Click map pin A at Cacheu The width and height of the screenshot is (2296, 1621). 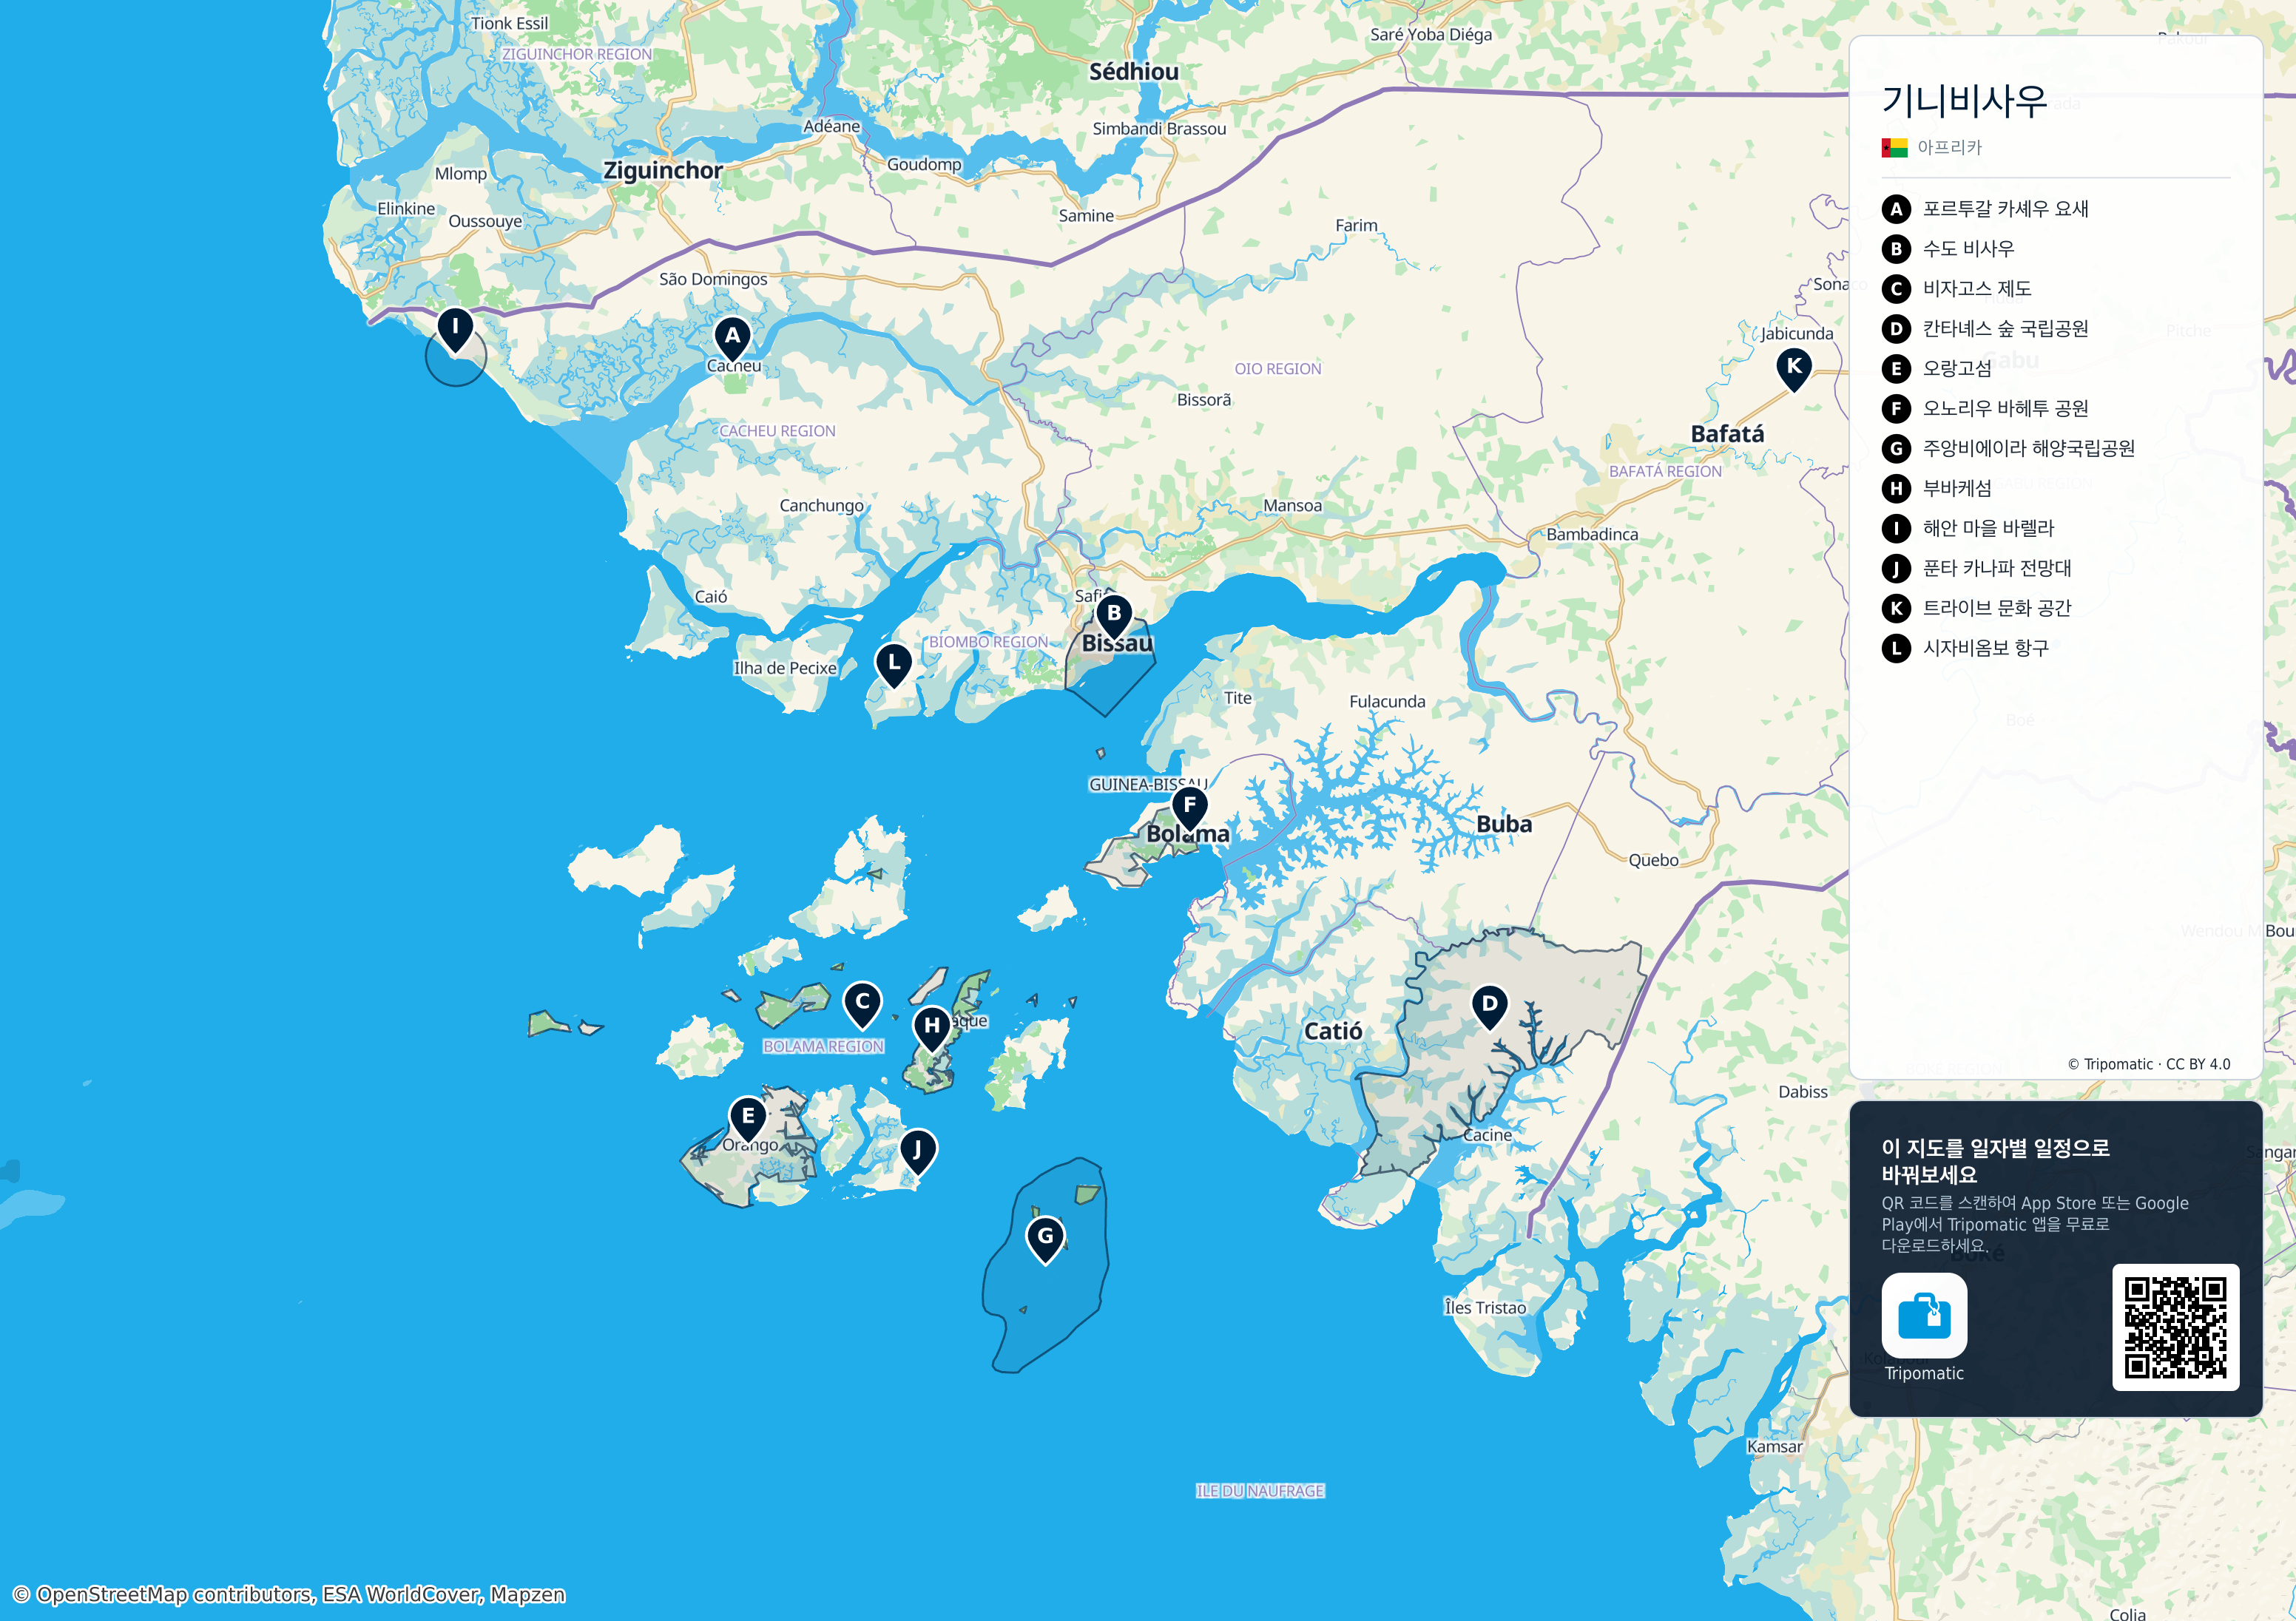(732, 339)
